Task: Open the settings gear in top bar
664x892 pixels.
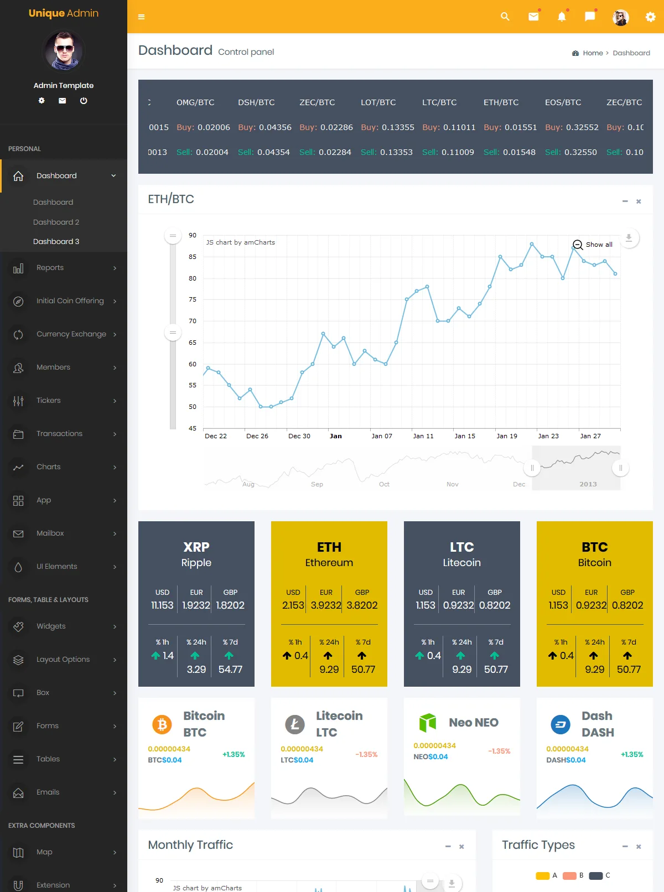Action: tap(651, 17)
